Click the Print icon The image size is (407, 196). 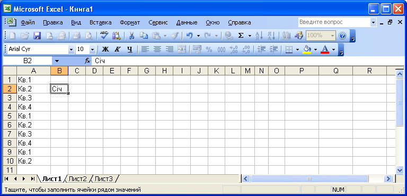click(77, 36)
